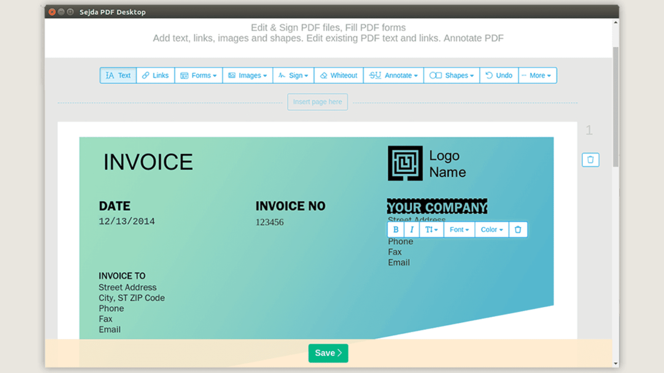Viewport: 664px width, 373px height.
Task: Click the City, ST ZIP Code line
Action: tap(132, 298)
